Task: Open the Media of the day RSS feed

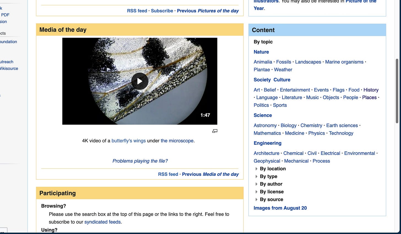Action: coord(168,174)
